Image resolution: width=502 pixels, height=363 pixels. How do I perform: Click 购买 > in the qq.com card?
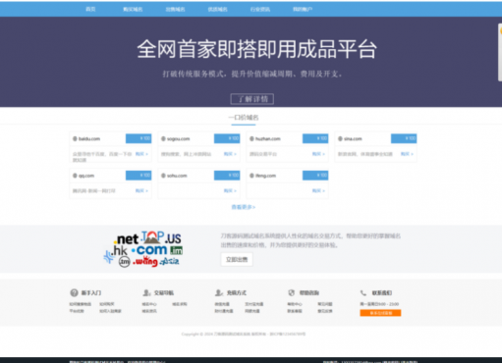point(141,190)
